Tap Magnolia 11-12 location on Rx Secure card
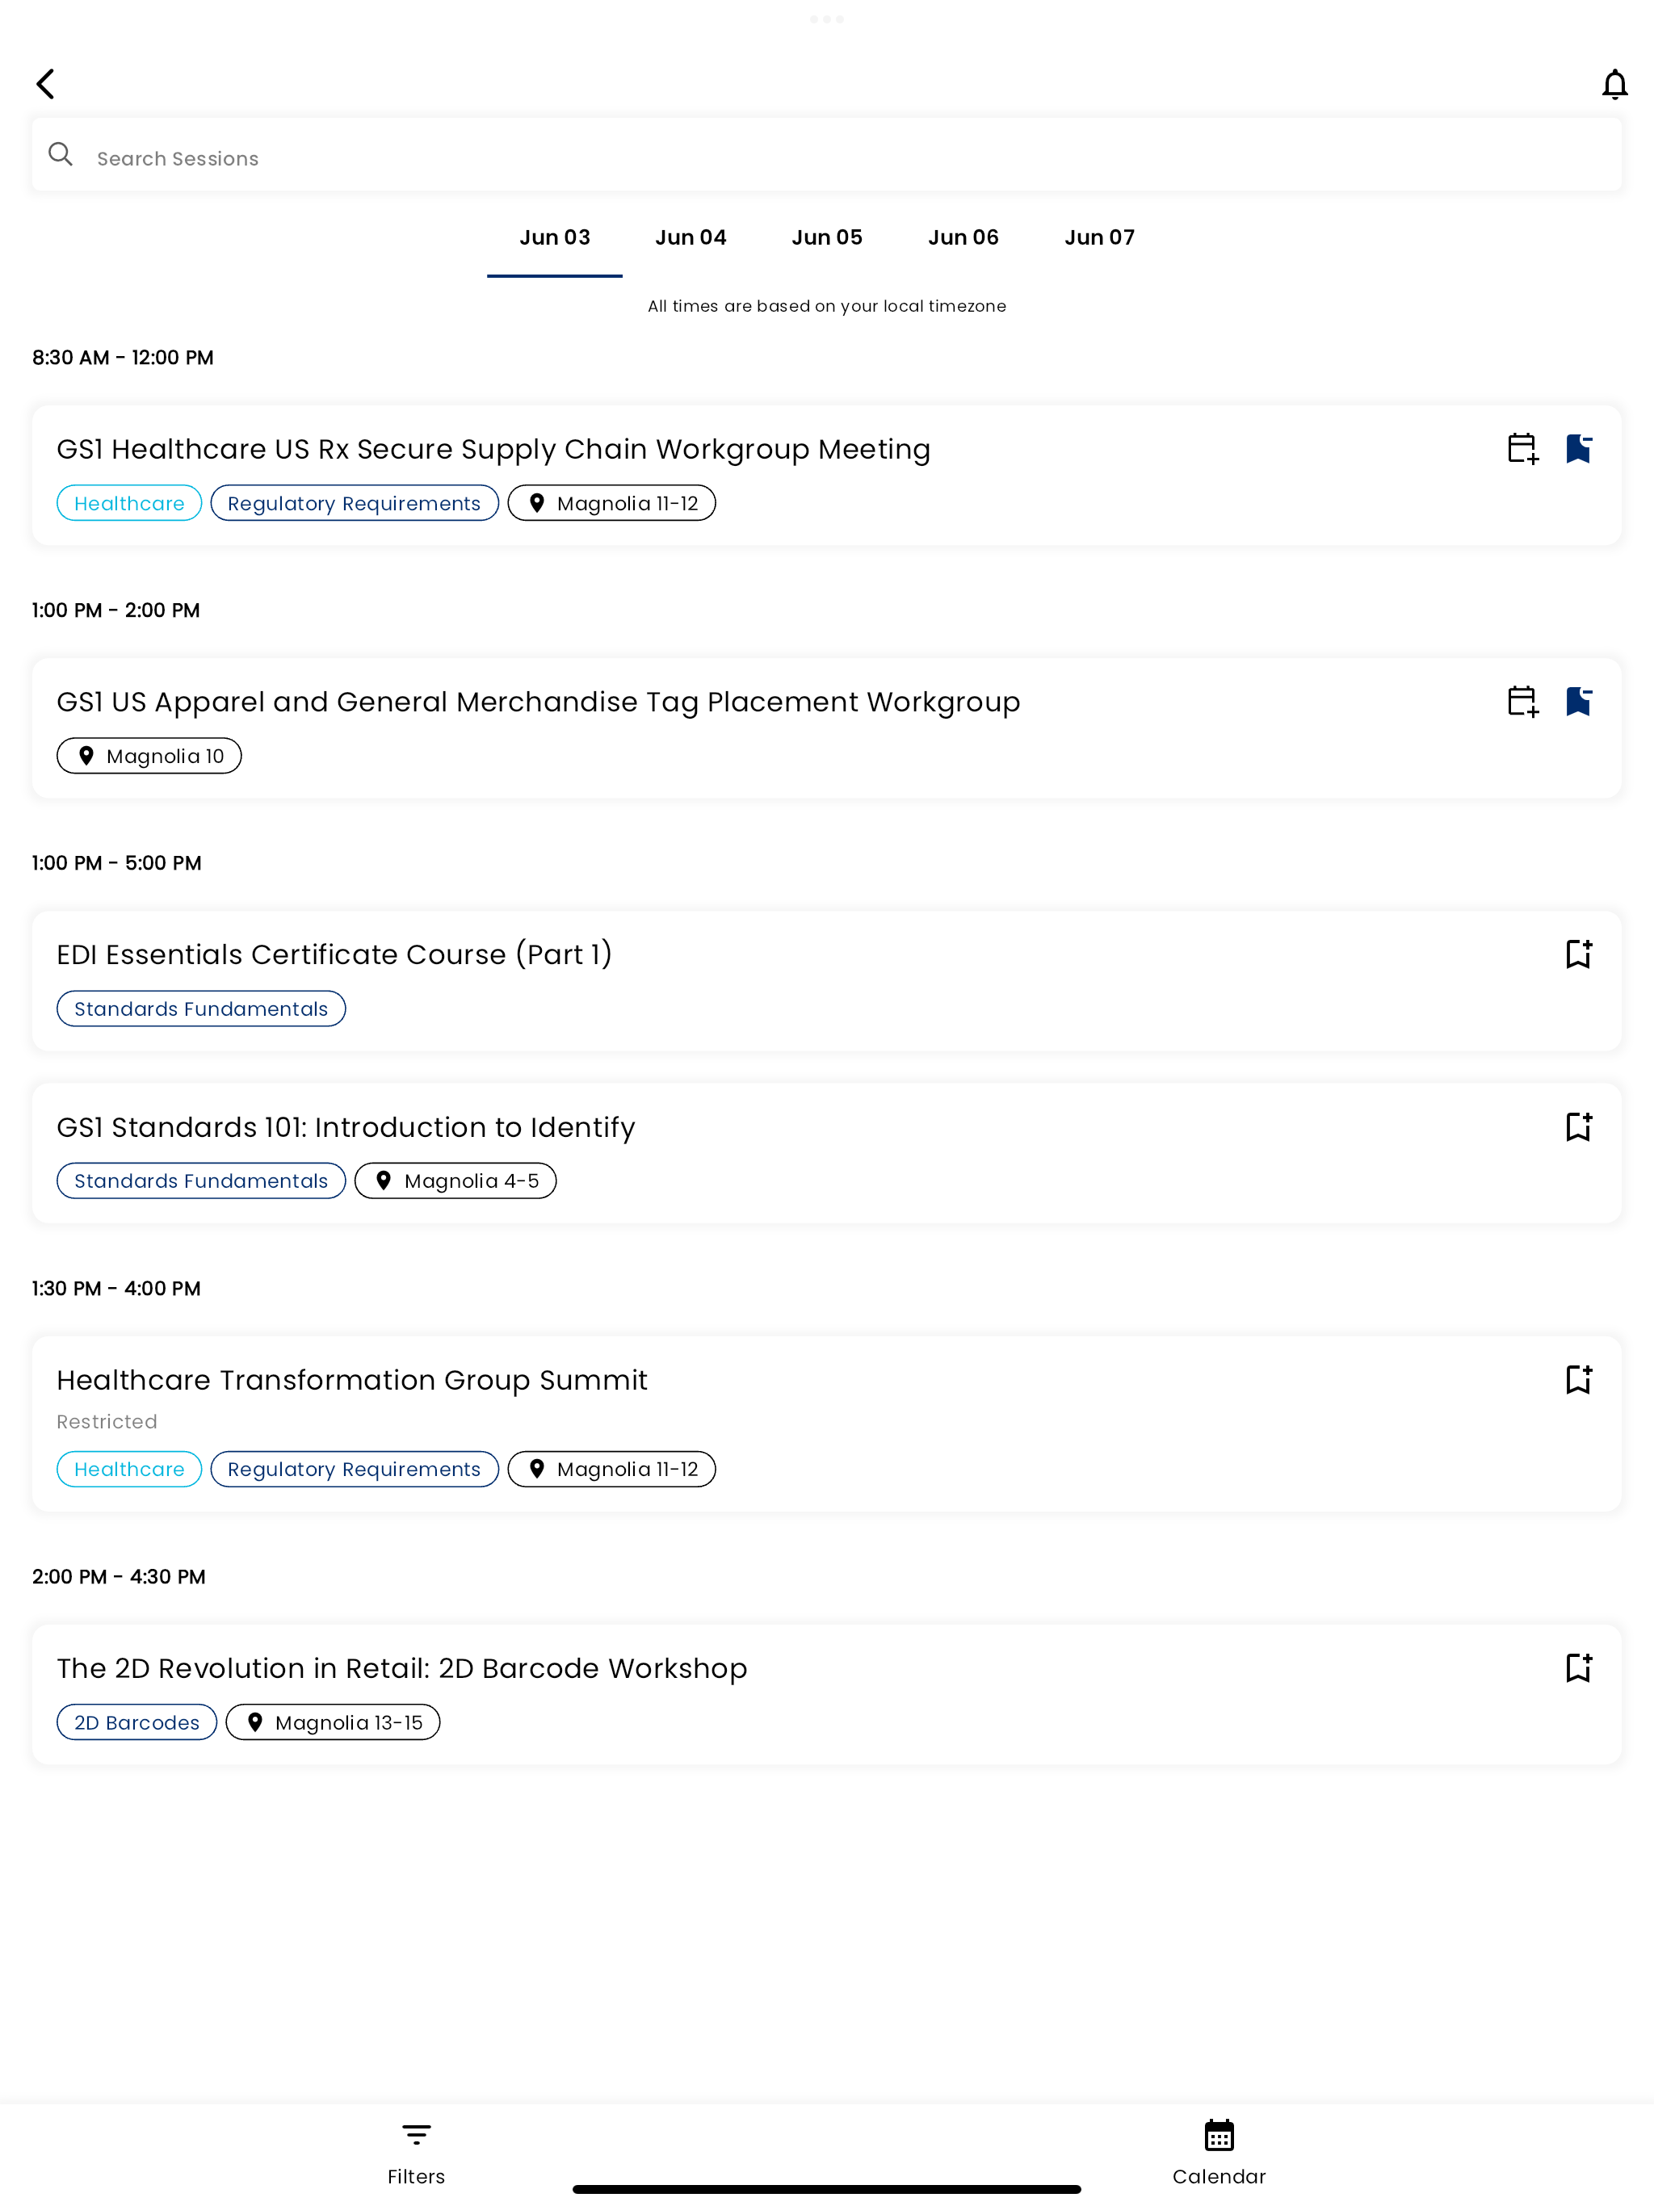The height and width of the screenshot is (2206, 1654). tap(611, 504)
